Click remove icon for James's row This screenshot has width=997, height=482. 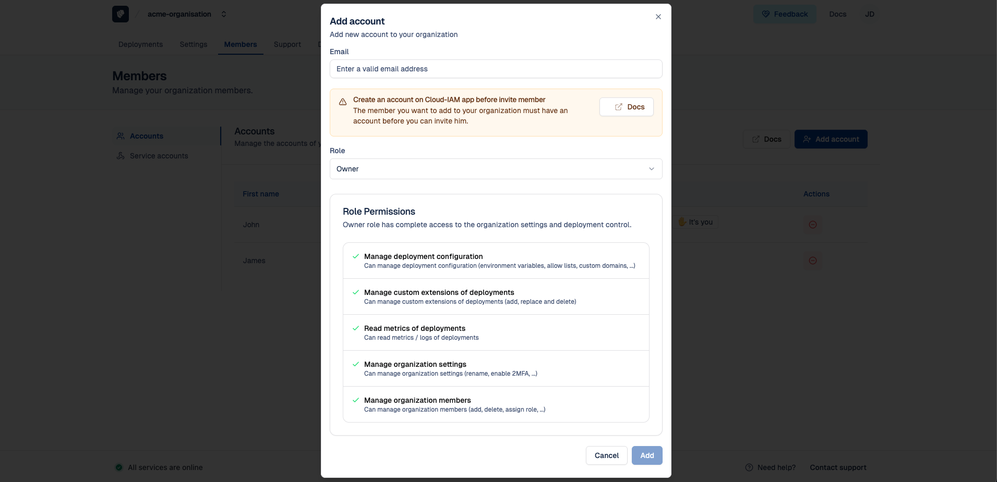tap(812, 261)
